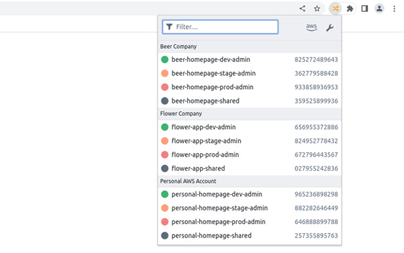Click account ID 825272489643

pyautogui.click(x=316, y=59)
